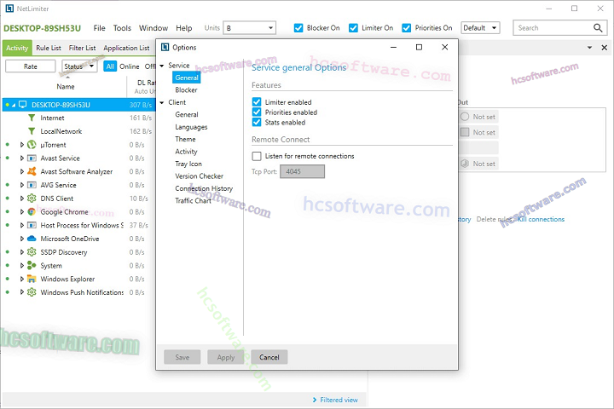Screen dimensions: 614x409
Task: Select the All filter button
Action: point(110,66)
